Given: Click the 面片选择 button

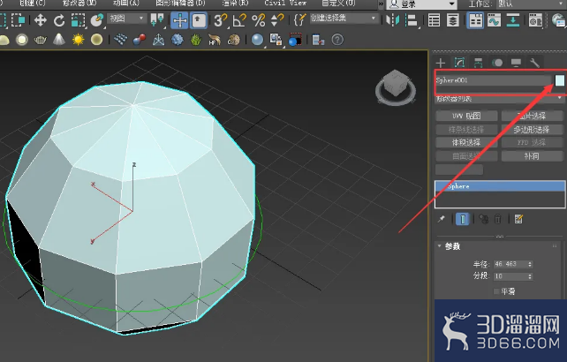Looking at the screenshot, I should pyautogui.click(x=532, y=116).
